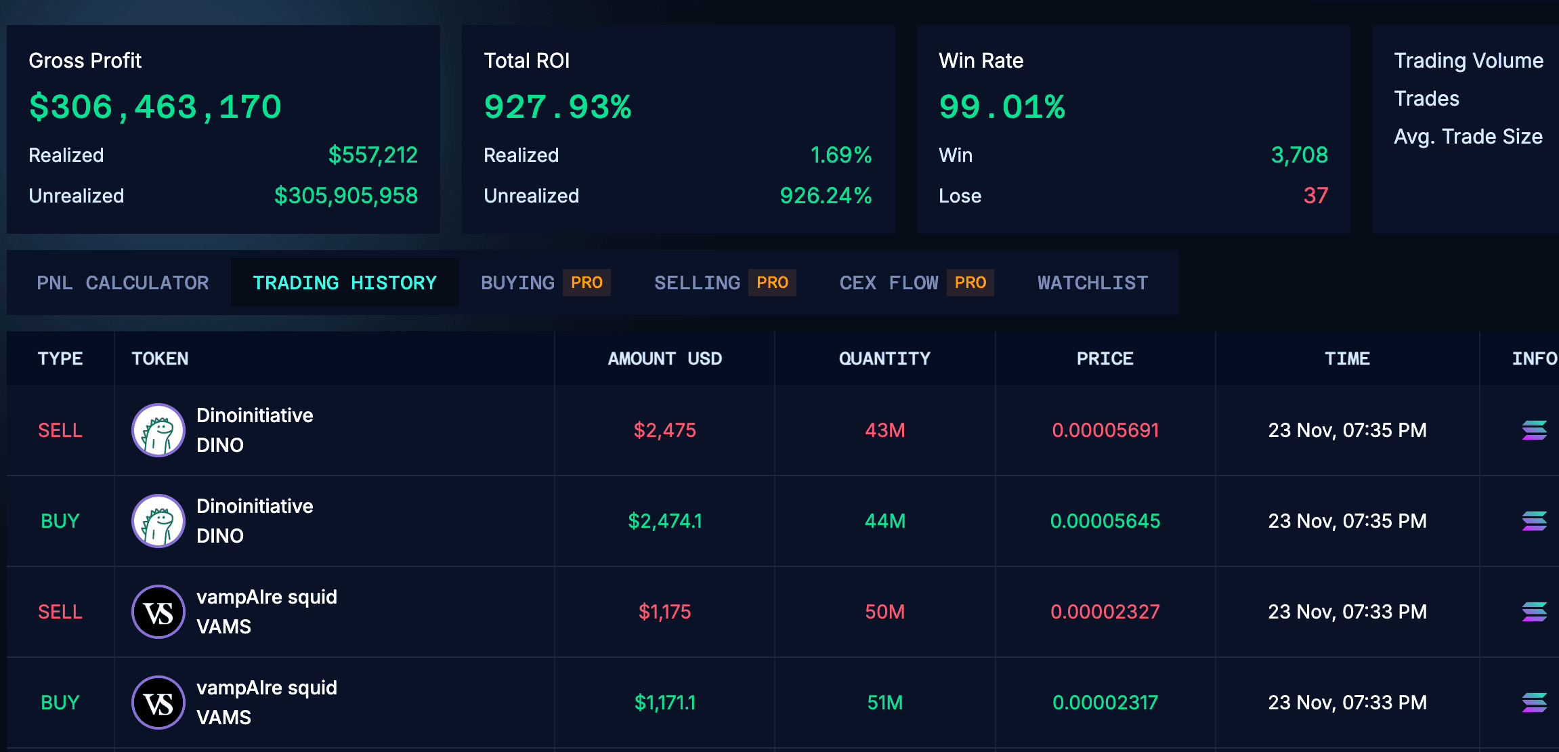Screen dimensions: 1559x752
Task: Click the SELL type label in the VAMS row
Action: [x=60, y=612]
